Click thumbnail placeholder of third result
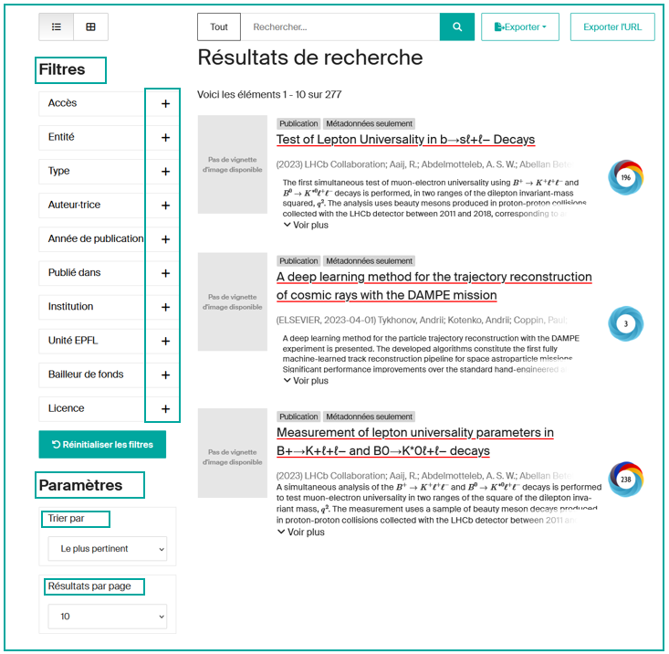Viewport: 669px width, 654px height. [x=233, y=453]
